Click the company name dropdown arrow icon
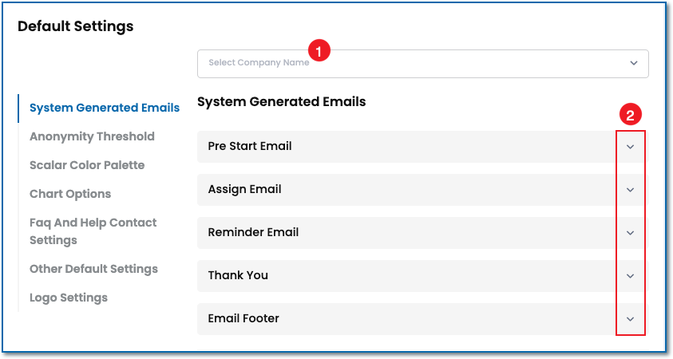The width and height of the screenshot is (673, 359). pyautogui.click(x=633, y=63)
